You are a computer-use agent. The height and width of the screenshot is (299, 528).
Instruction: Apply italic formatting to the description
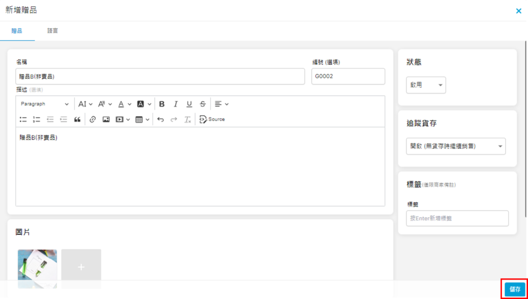coord(175,104)
